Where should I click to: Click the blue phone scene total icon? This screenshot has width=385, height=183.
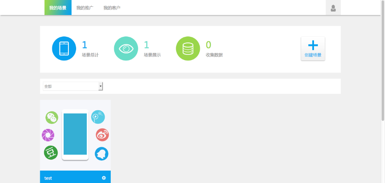(x=64, y=48)
